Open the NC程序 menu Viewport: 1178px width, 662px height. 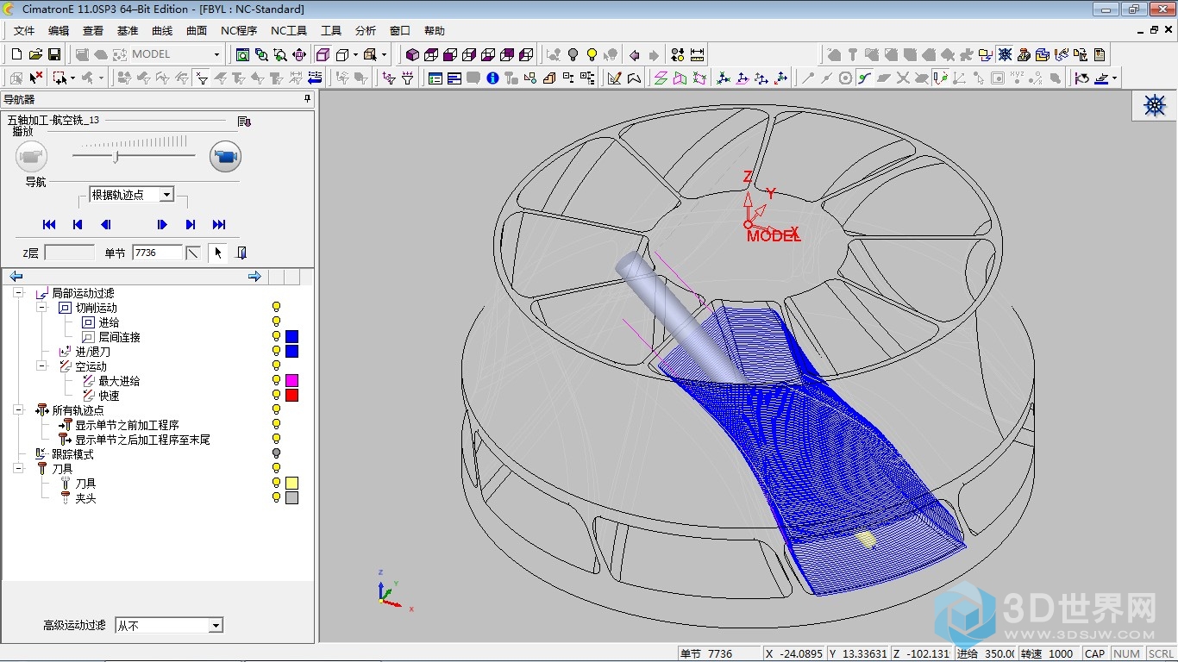click(x=239, y=31)
